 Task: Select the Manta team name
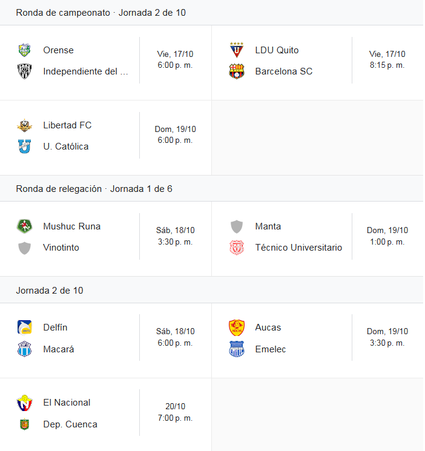268,226
